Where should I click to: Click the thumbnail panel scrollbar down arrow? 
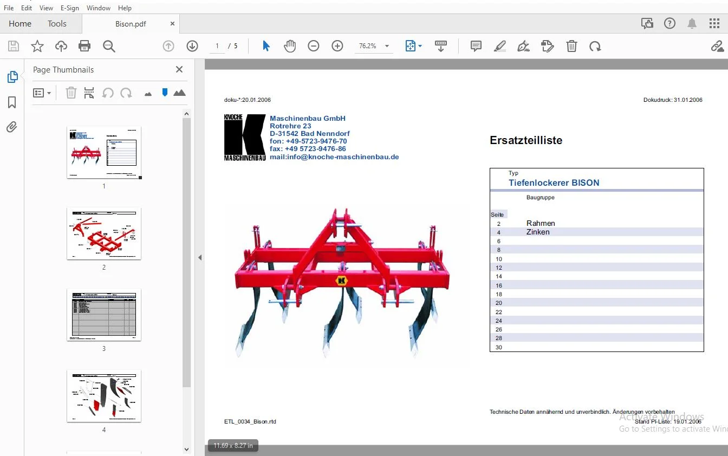[x=187, y=450]
